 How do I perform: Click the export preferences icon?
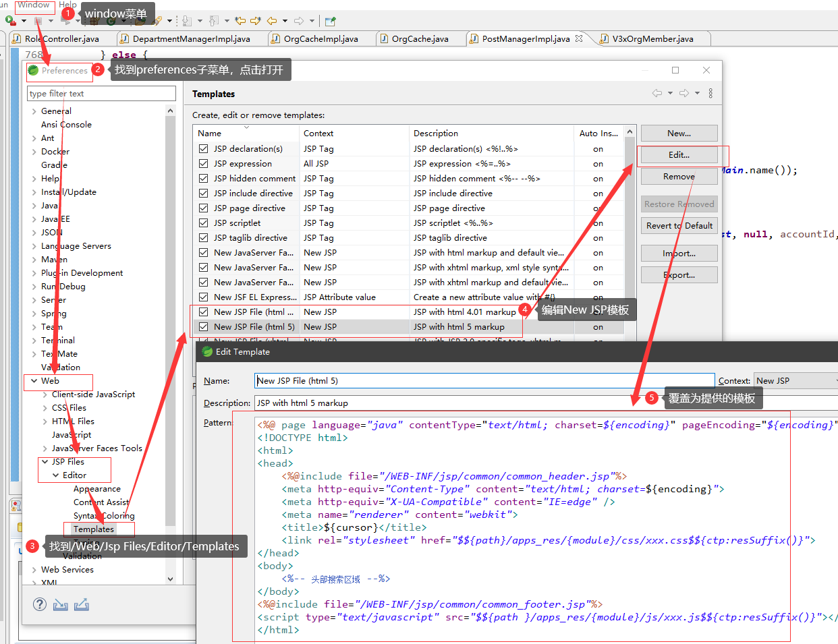pyautogui.click(x=82, y=605)
